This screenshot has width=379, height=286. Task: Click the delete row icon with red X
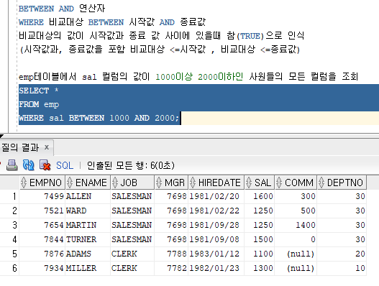point(45,165)
